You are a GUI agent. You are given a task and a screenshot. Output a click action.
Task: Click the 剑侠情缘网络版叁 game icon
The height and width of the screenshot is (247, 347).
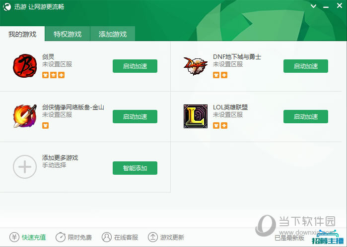(x=25, y=116)
